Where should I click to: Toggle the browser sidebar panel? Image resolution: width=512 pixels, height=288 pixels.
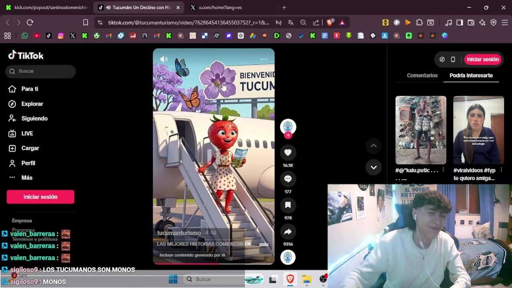coord(460,23)
